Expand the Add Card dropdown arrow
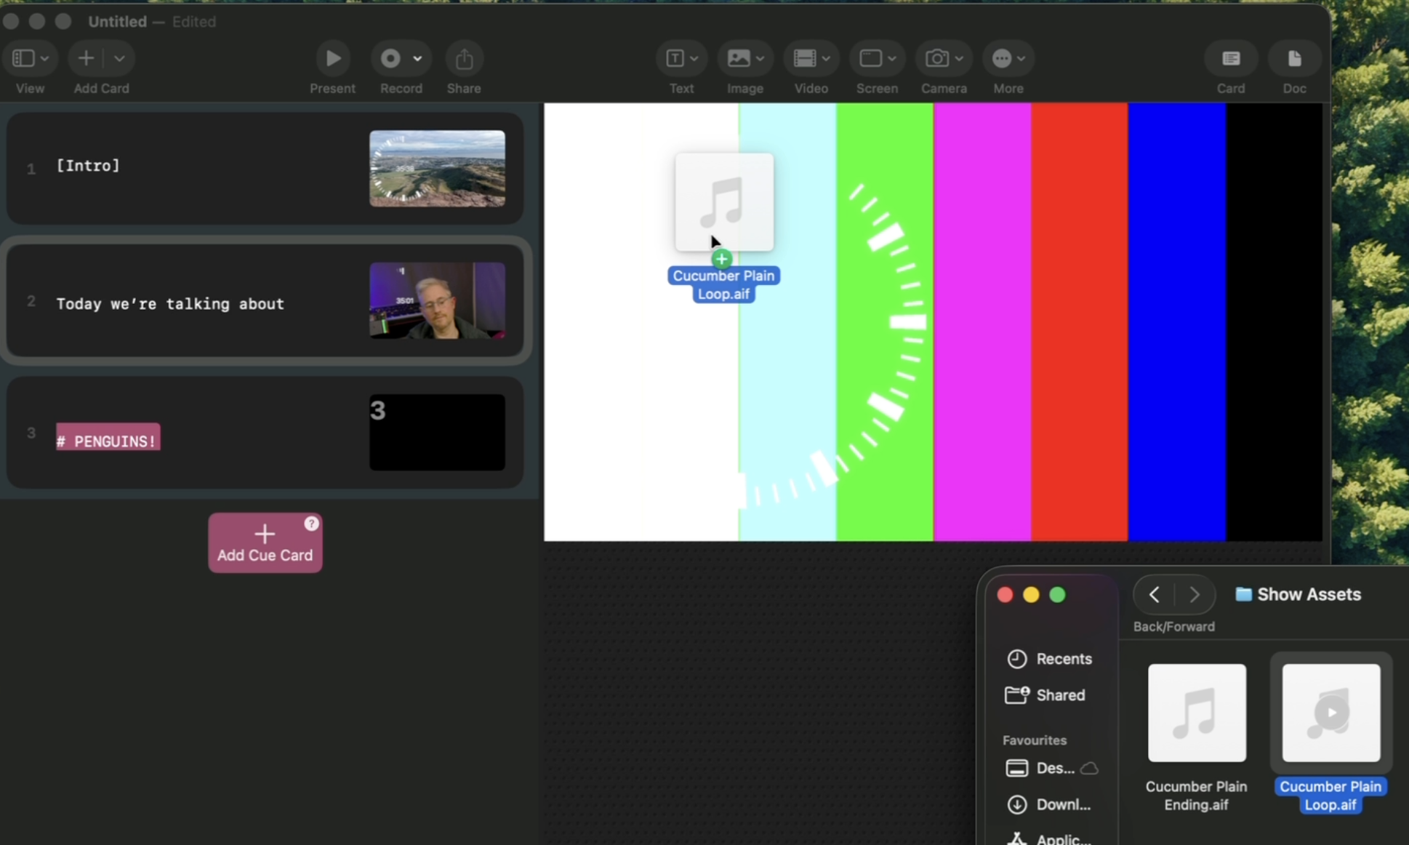 click(119, 58)
